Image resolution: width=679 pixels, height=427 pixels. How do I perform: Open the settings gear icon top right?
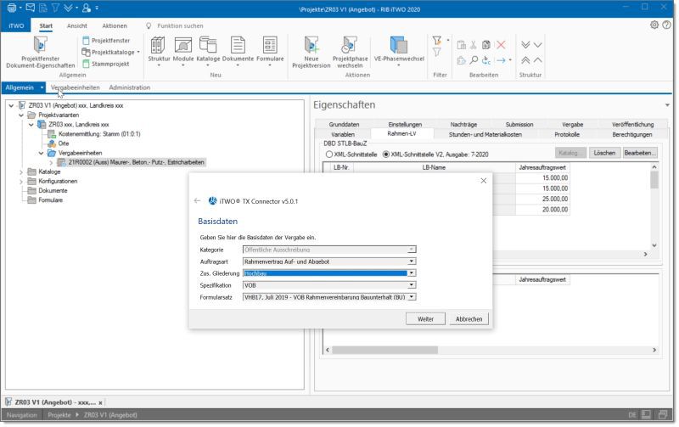tap(654, 25)
